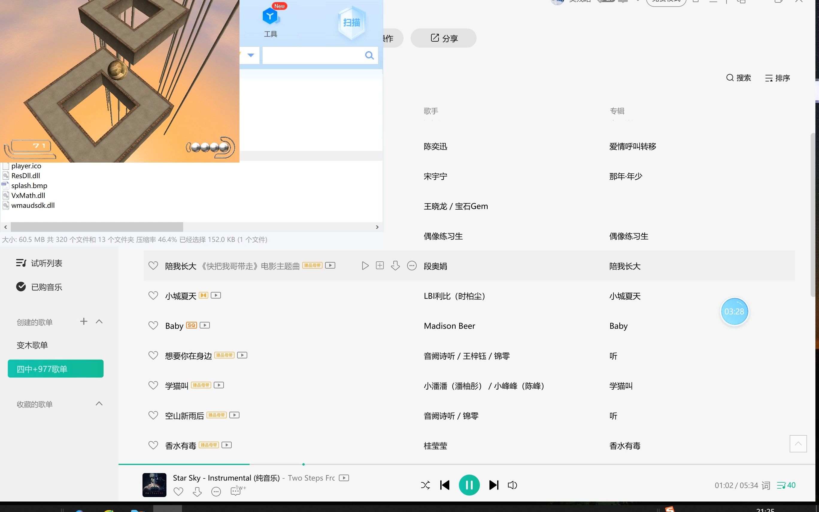
Task: Open 试听列表 in sidebar
Action: pyautogui.click(x=39, y=263)
